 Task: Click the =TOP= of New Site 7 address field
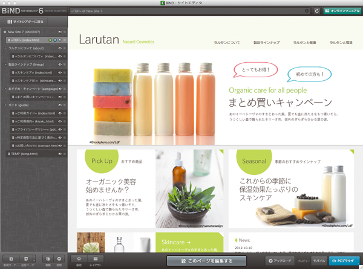tap(190, 11)
